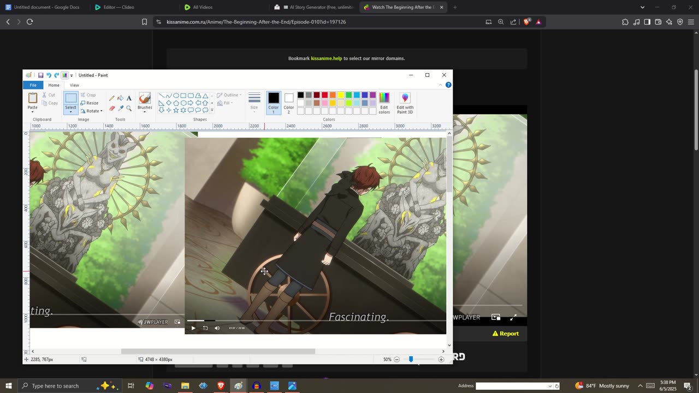Open the Paste dropdown arrow
Image resolution: width=699 pixels, height=393 pixels.
33,112
